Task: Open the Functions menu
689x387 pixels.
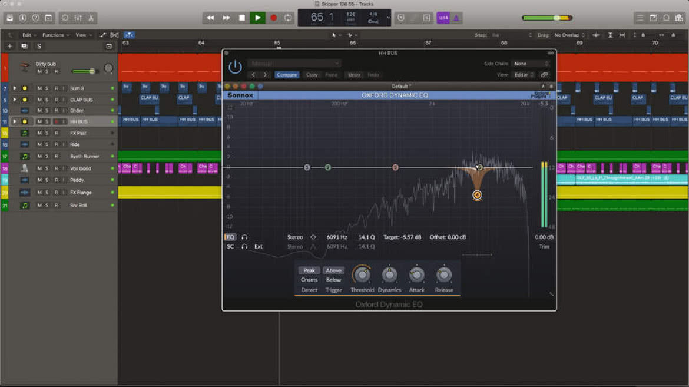Action: (x=55, y=35)
